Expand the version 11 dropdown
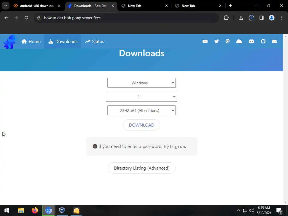Viewport: 288px width, 216px height. 141,97
